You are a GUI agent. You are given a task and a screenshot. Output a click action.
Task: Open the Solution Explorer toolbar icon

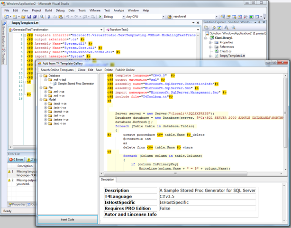point(223,17)
